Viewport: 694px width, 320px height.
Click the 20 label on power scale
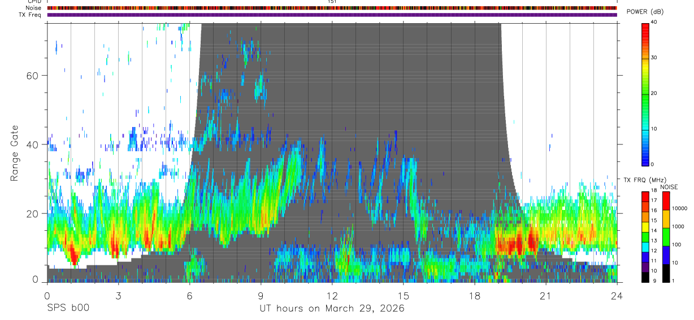click(654, 93)
